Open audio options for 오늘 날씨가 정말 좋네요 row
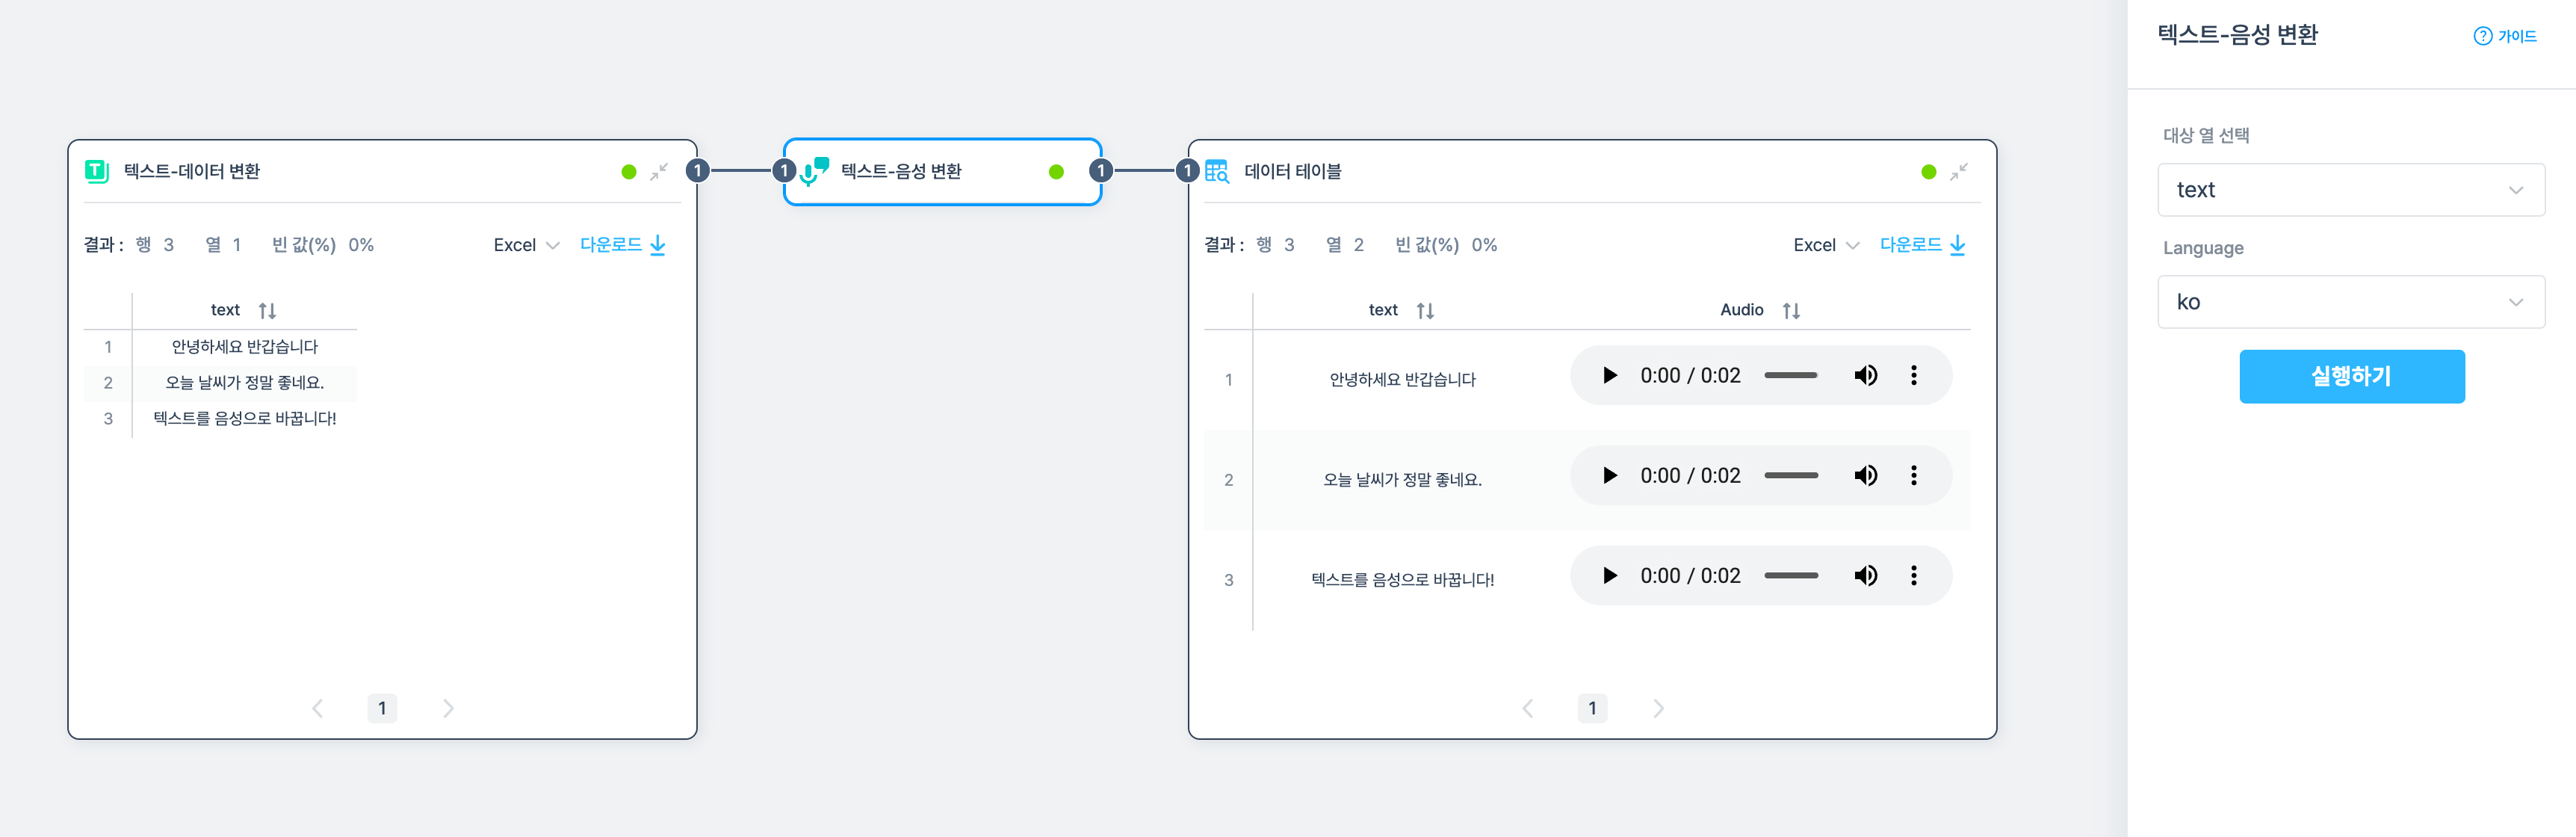 click(x=1914, y=475)
